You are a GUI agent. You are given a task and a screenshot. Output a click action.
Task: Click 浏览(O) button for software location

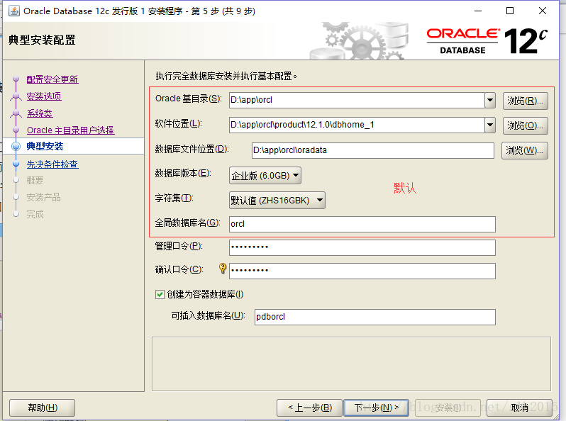click(x=525, y=125)
